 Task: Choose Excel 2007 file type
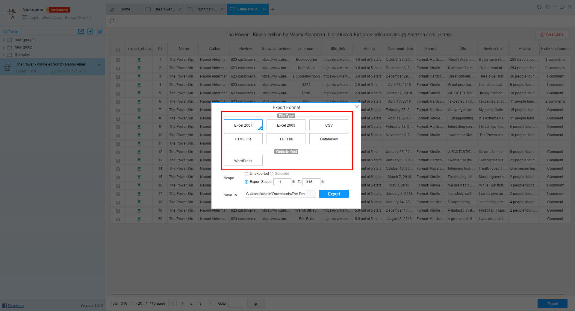243,125
